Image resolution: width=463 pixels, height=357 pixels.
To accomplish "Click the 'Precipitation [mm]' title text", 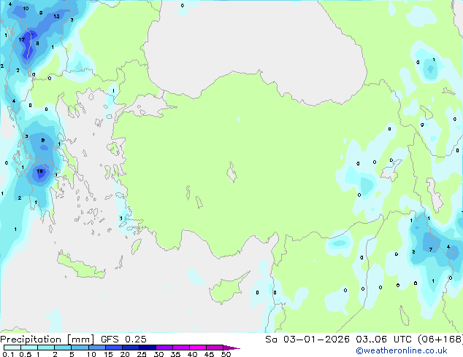I will point(47,340).
